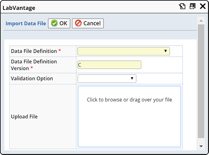209x155 pixels.
Task: Open the dialog in a new window via pop-out icon
Action: point(192,6)
